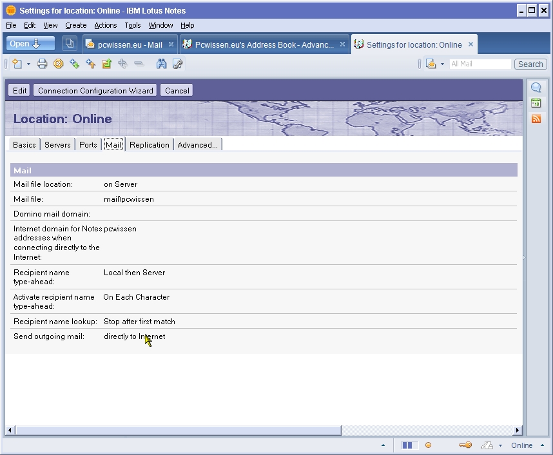Screen dimensions: 553x455
Task: Select the Mail tab
Action: (113, 144)
